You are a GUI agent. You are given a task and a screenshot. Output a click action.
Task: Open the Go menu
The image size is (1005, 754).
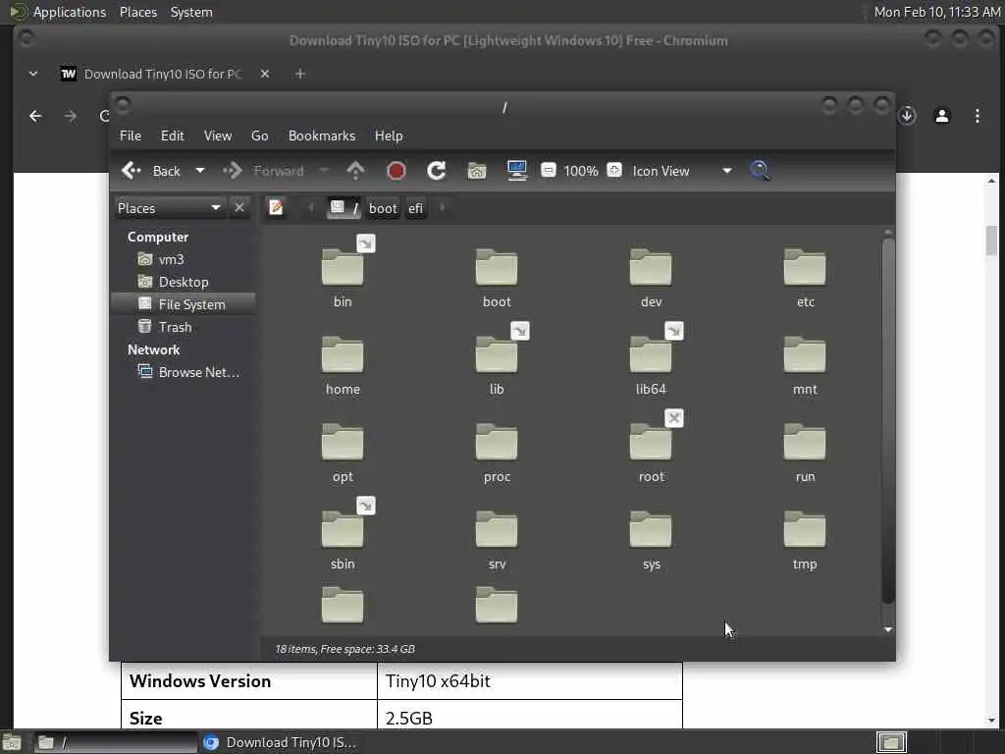pyautogui.click(x=259, y=135)
